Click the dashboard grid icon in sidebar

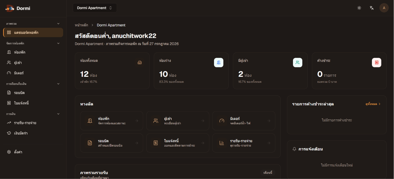click(9, 32)
